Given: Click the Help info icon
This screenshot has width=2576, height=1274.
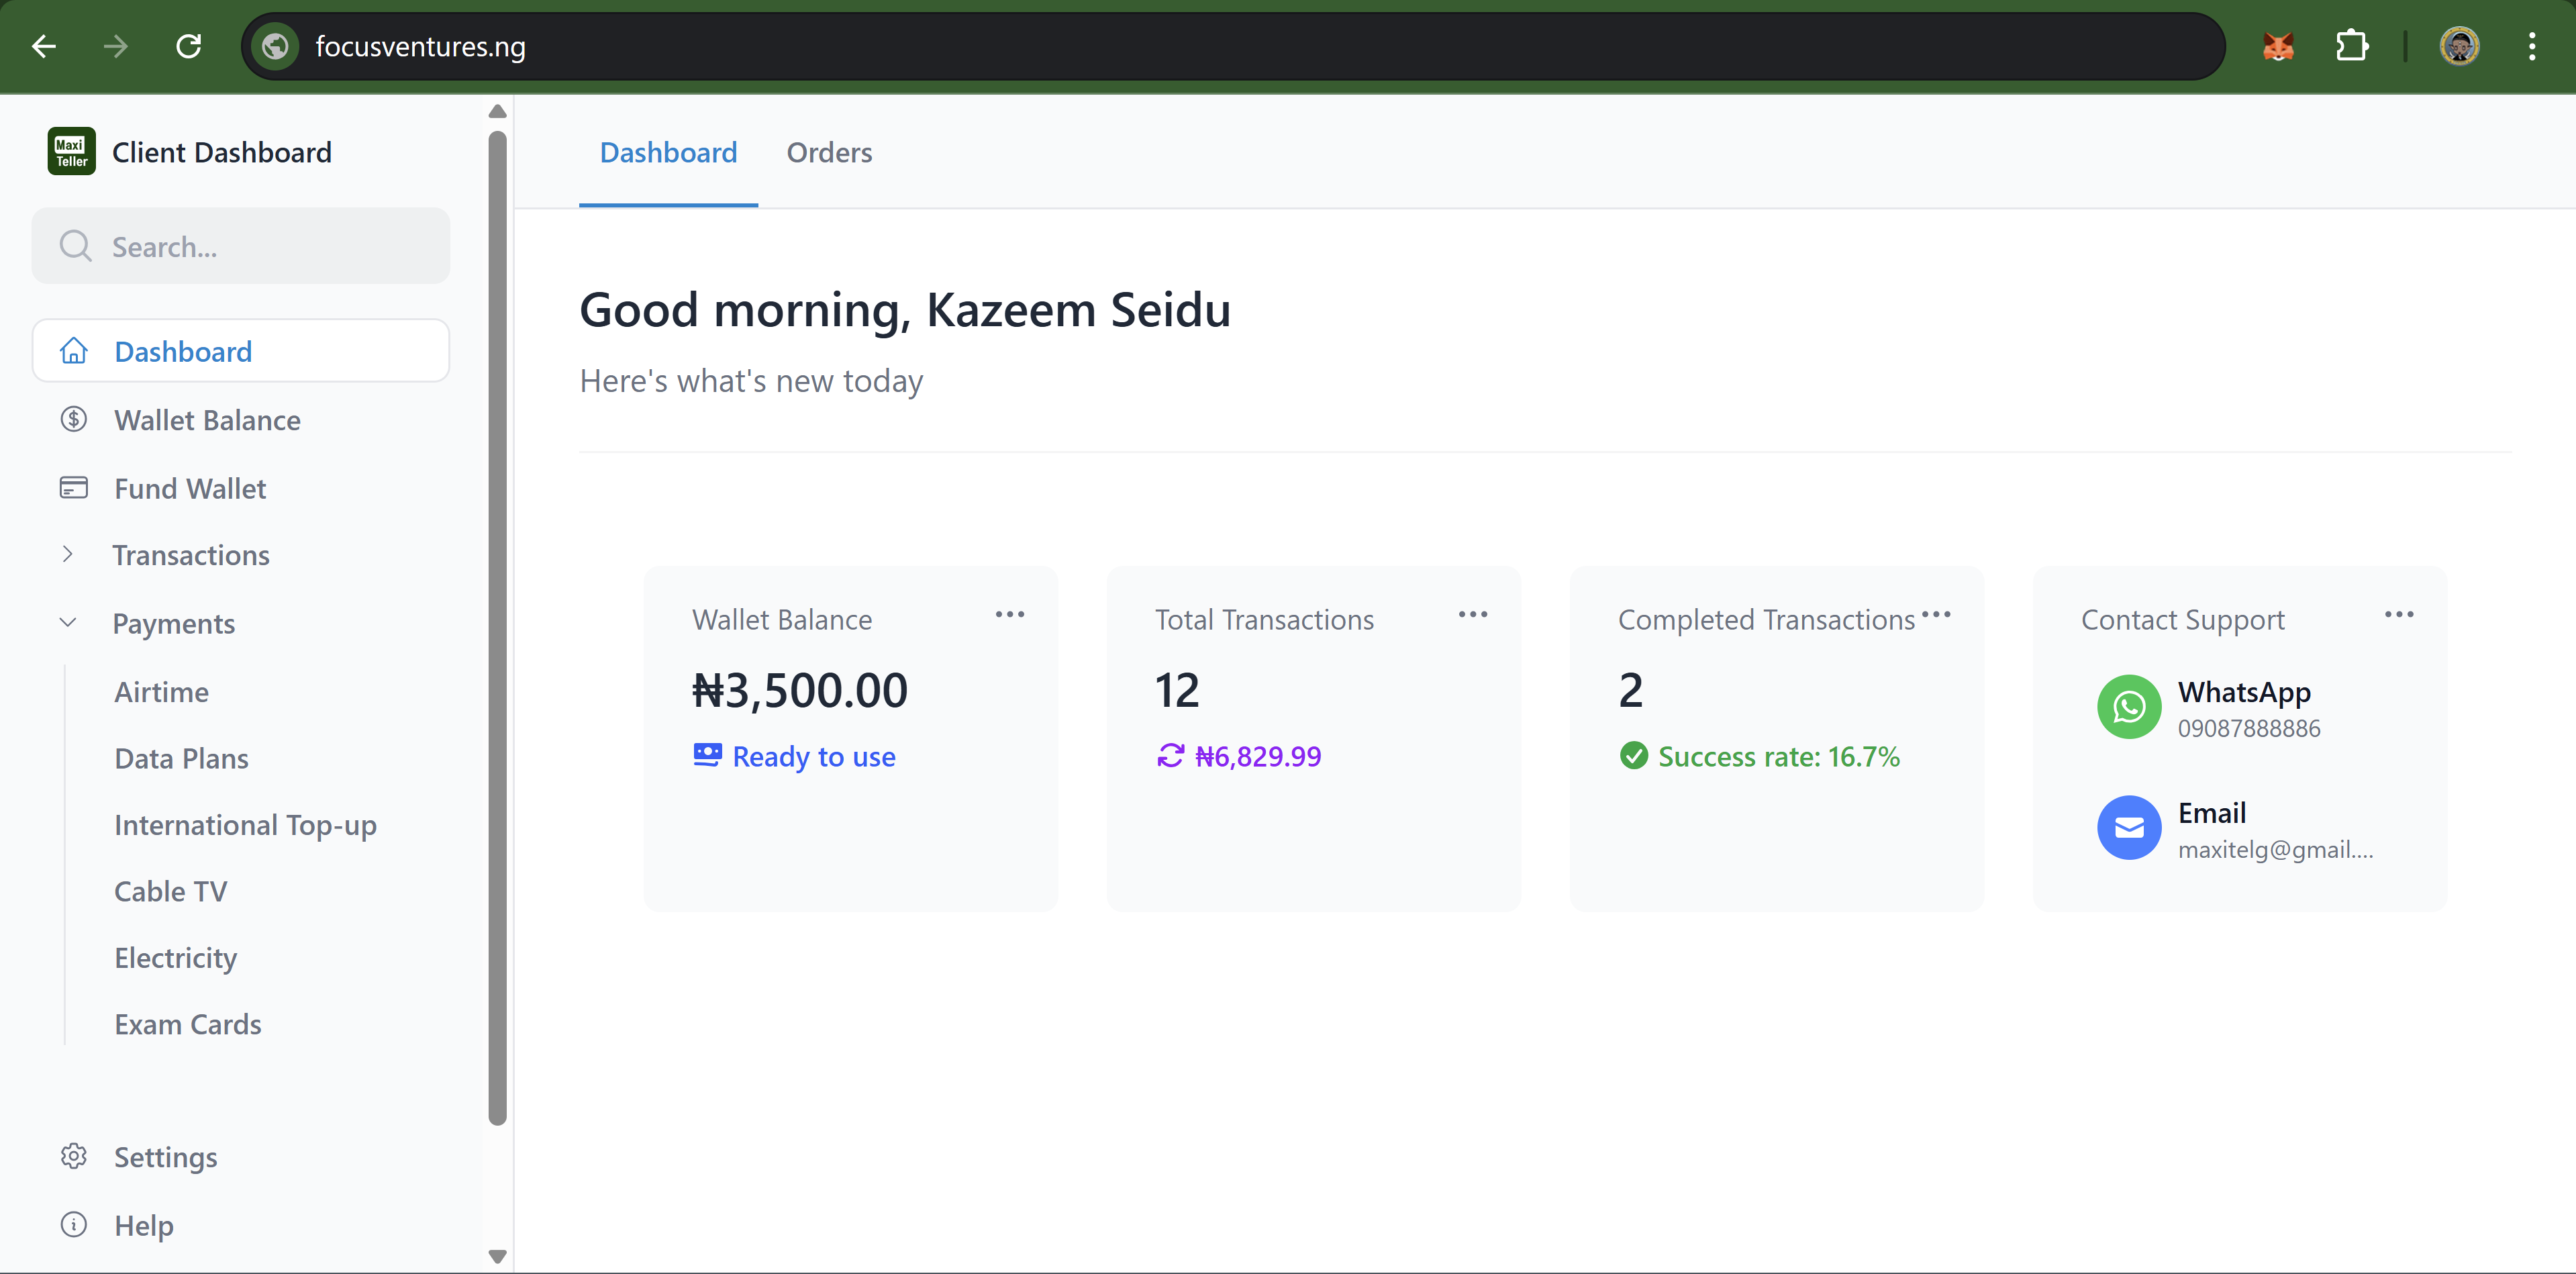Looking at the screenshot, I should 74,1225.
